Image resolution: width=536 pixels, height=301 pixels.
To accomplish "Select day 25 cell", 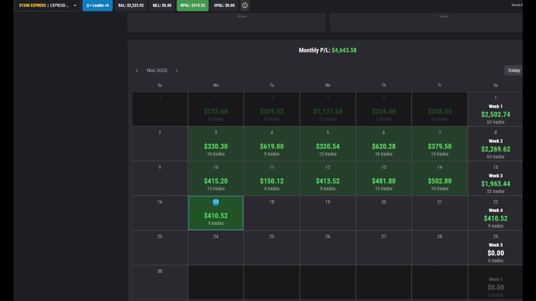I will pyautogui.click(x=272, y=248).
